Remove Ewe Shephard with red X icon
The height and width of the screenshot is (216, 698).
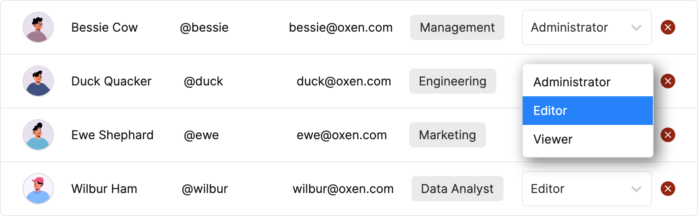click(x=668, y=135)
